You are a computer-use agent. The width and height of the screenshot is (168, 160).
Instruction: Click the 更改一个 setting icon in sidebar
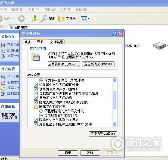pos(3,56)
